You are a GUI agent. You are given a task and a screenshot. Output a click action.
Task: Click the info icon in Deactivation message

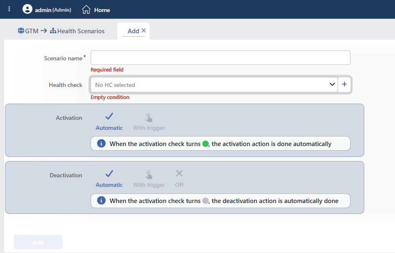coord(101,200)
